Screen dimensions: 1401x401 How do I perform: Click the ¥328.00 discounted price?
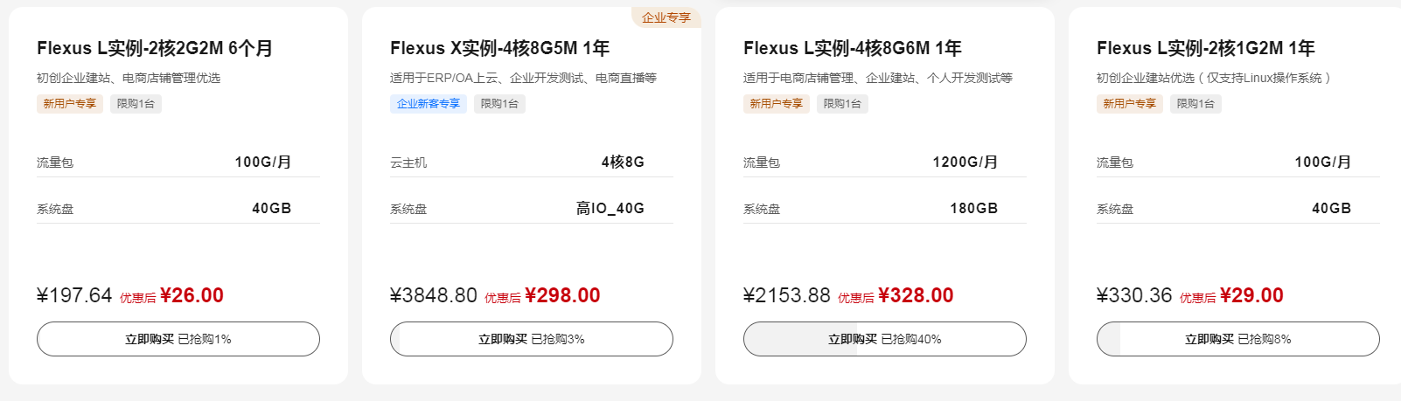(x=916, y=295)
